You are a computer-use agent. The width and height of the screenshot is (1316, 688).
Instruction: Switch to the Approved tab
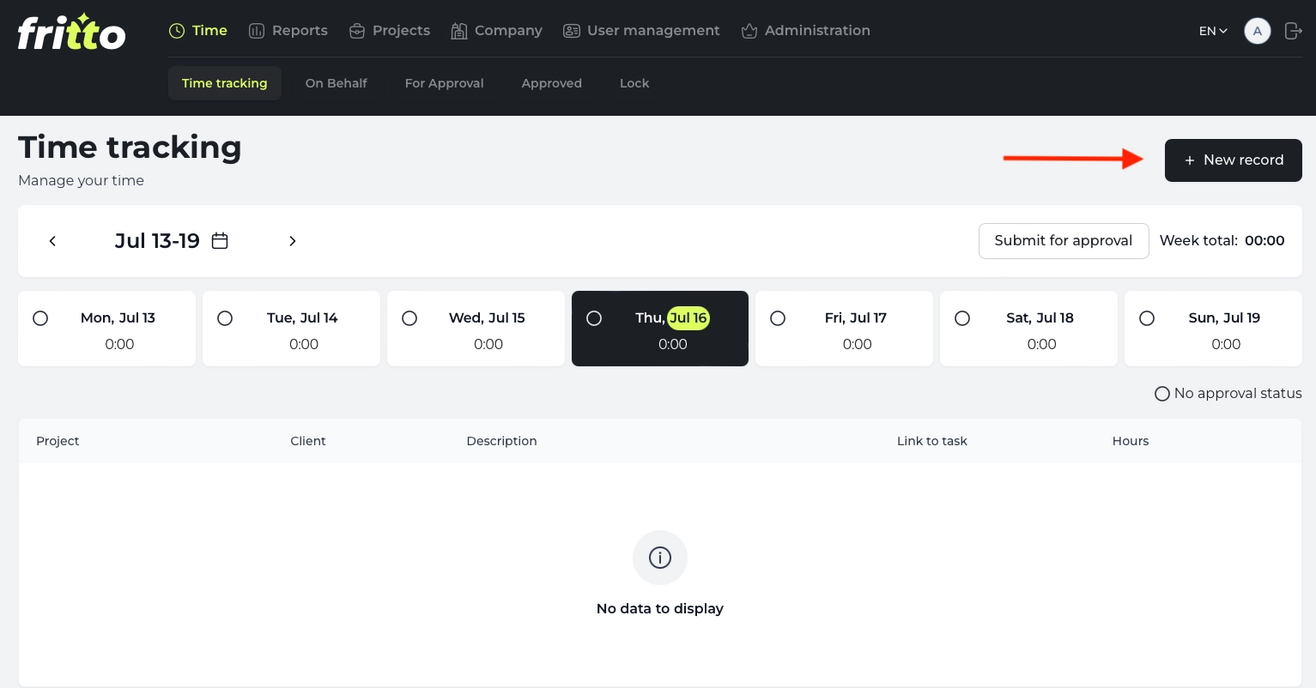[552, 83]
